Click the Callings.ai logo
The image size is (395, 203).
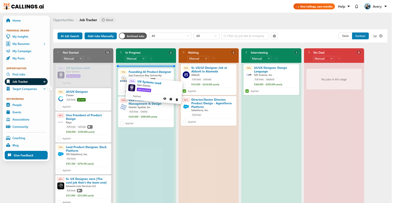pyautogui.click(x=24, y=6)
